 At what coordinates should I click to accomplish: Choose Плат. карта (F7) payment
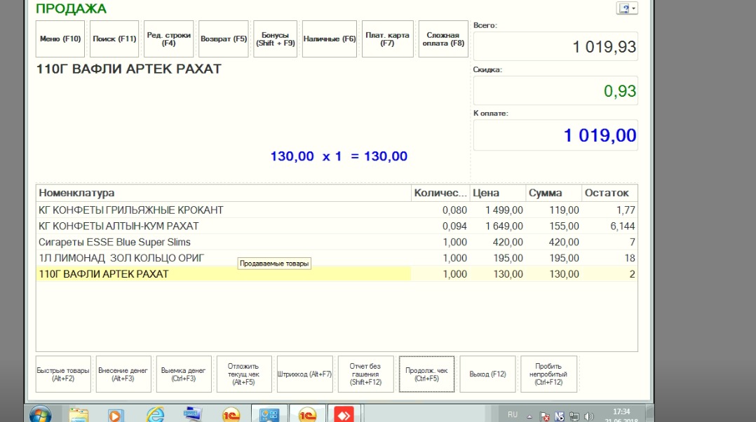(x=387, y=39)
